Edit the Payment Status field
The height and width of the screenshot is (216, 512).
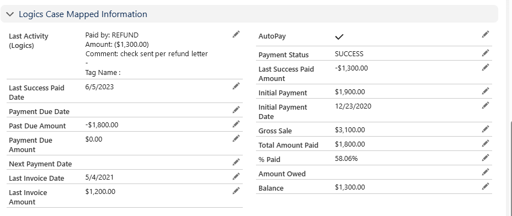pos(486,53)
